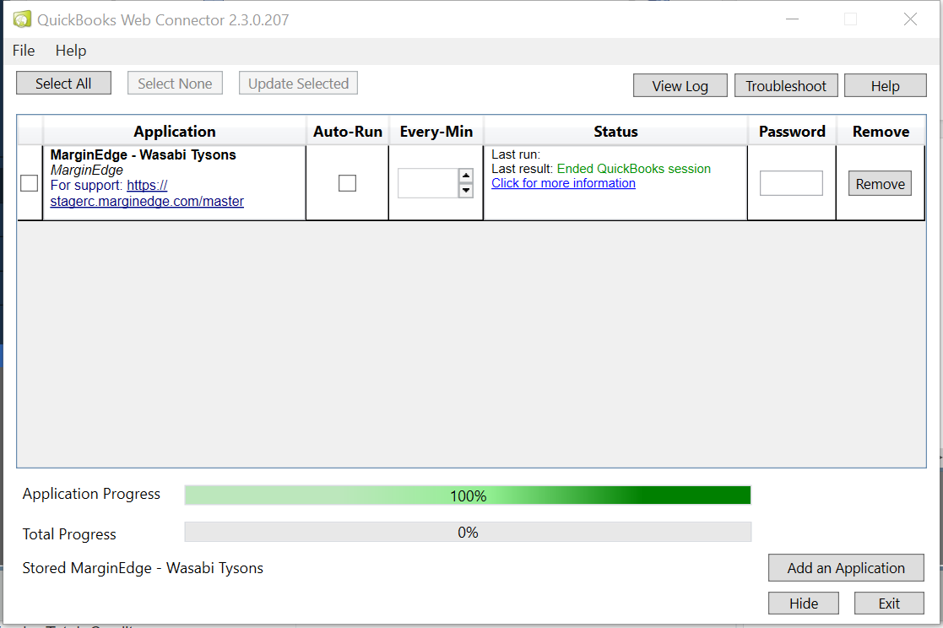Click the QuickBooks Web Connector title bar icon
Screen dimensions: 943x628
tap(22, 19)
